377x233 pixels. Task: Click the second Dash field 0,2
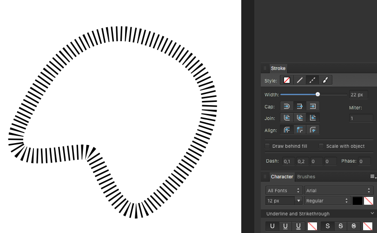tap(302, 161)
